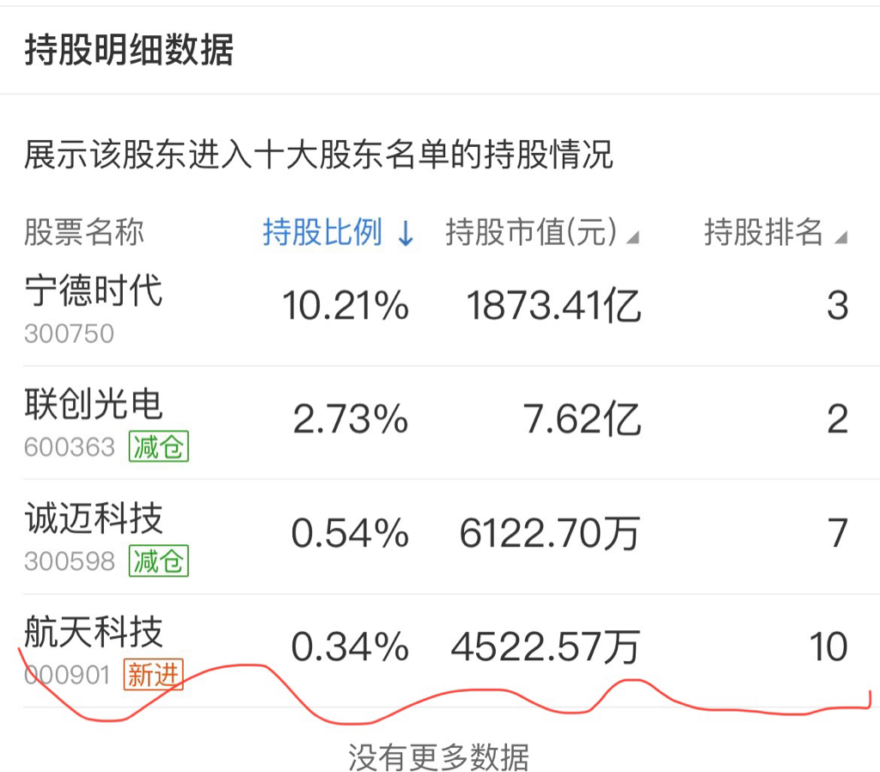880x772 pixels.
Task: Select market value 7.62亿
Action: 582,420
